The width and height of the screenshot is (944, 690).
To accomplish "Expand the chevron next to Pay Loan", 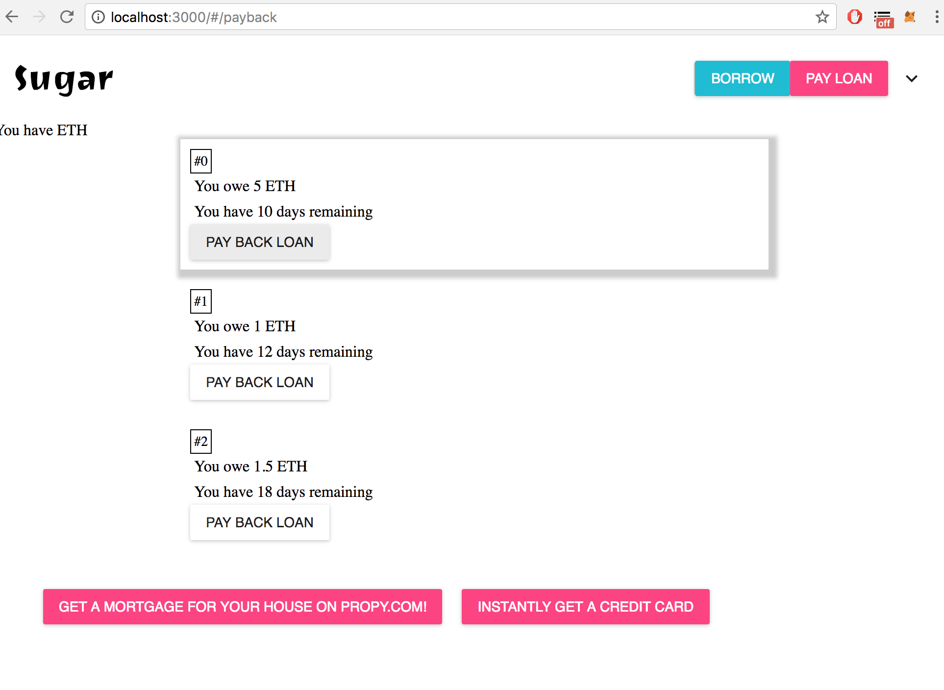I will [x=911, y=78].
